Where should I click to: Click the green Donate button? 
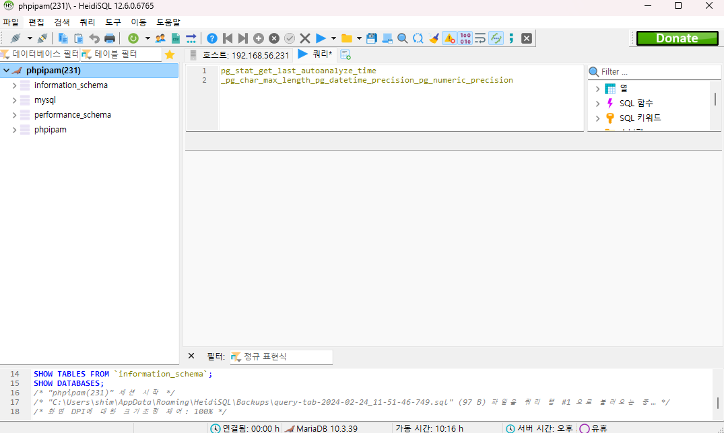coord(677,38)
